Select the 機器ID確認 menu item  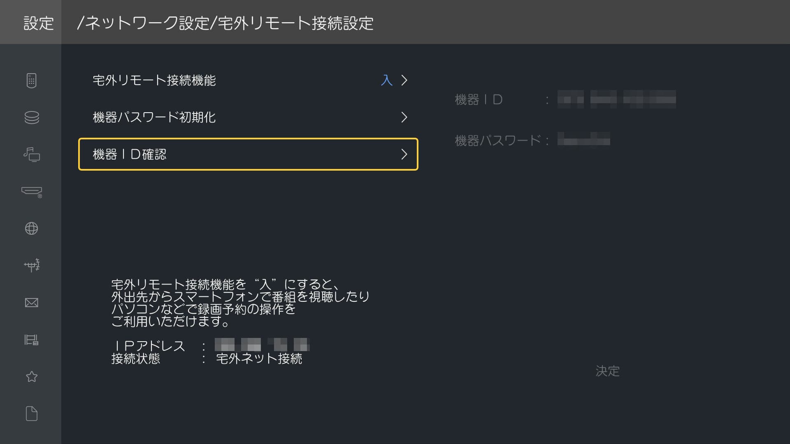tap(129, 154)
